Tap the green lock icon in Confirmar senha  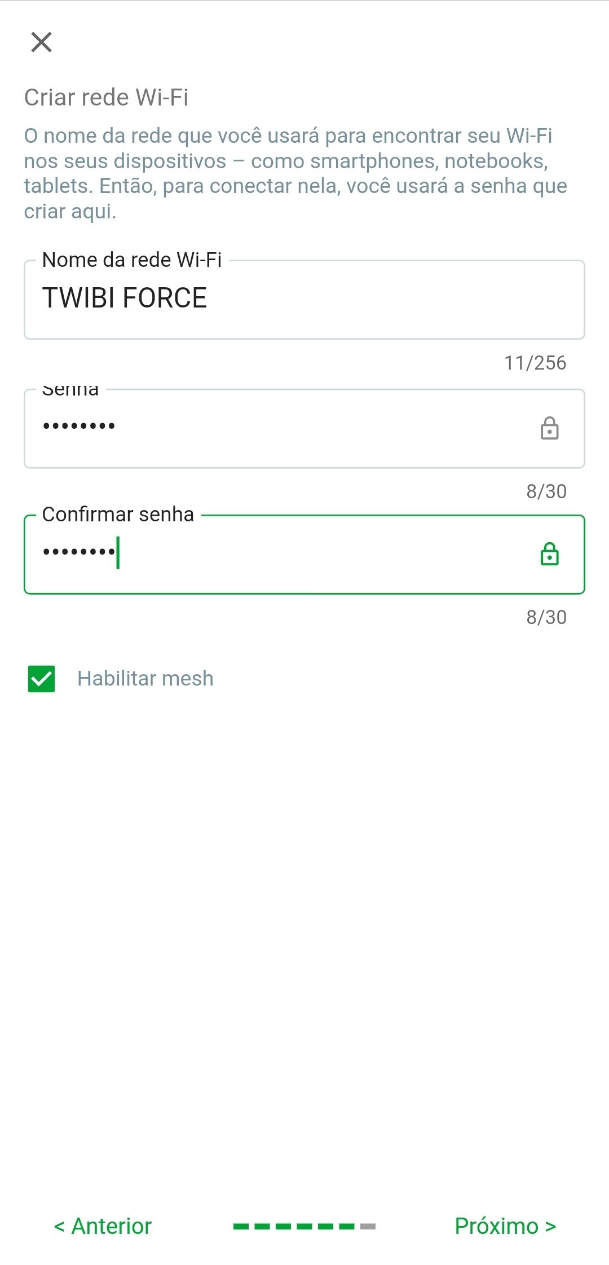click(549, 554)
